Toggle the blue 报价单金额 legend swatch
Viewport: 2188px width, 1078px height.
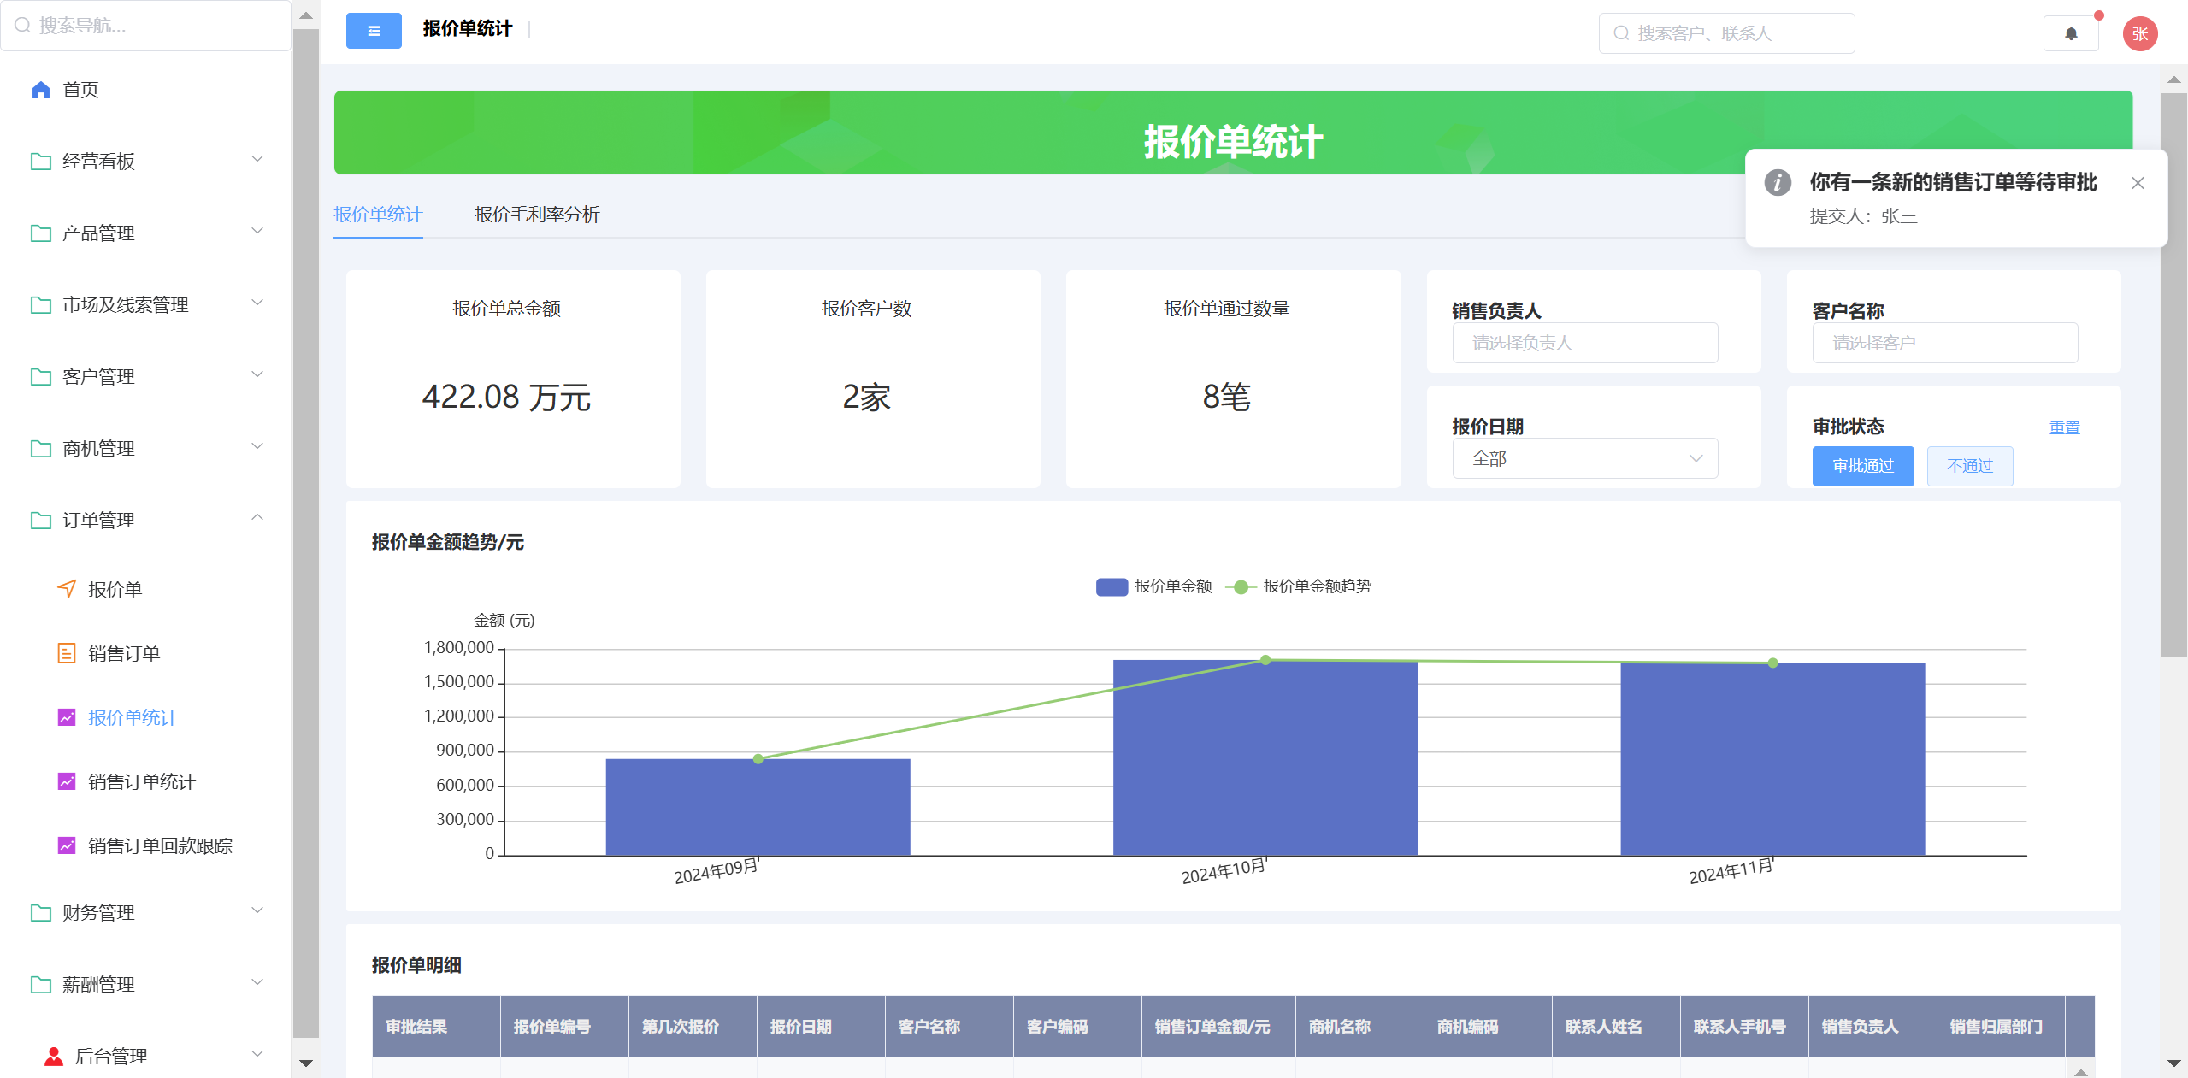point(1112,586)
